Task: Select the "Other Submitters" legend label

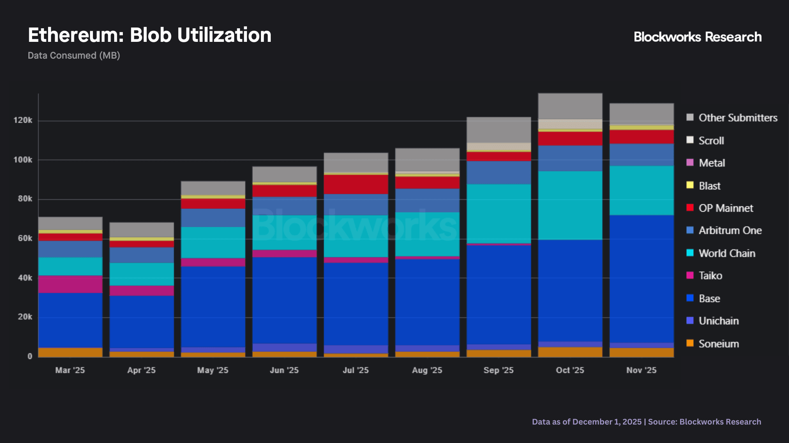Action: pos(738,118)
